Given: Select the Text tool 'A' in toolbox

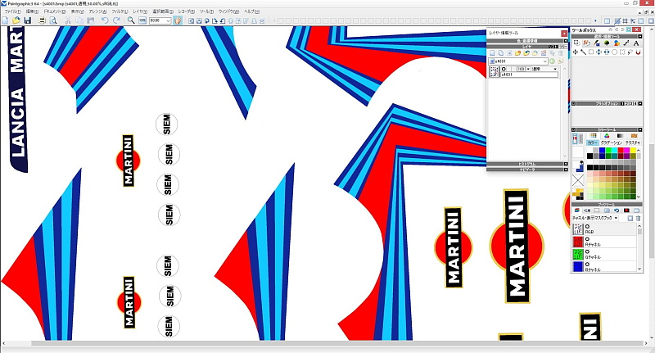Looking at the screenshot, I should tap(636, 43).
